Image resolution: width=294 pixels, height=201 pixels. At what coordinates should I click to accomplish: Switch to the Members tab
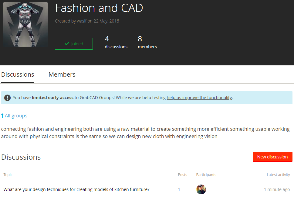[62, 75]
